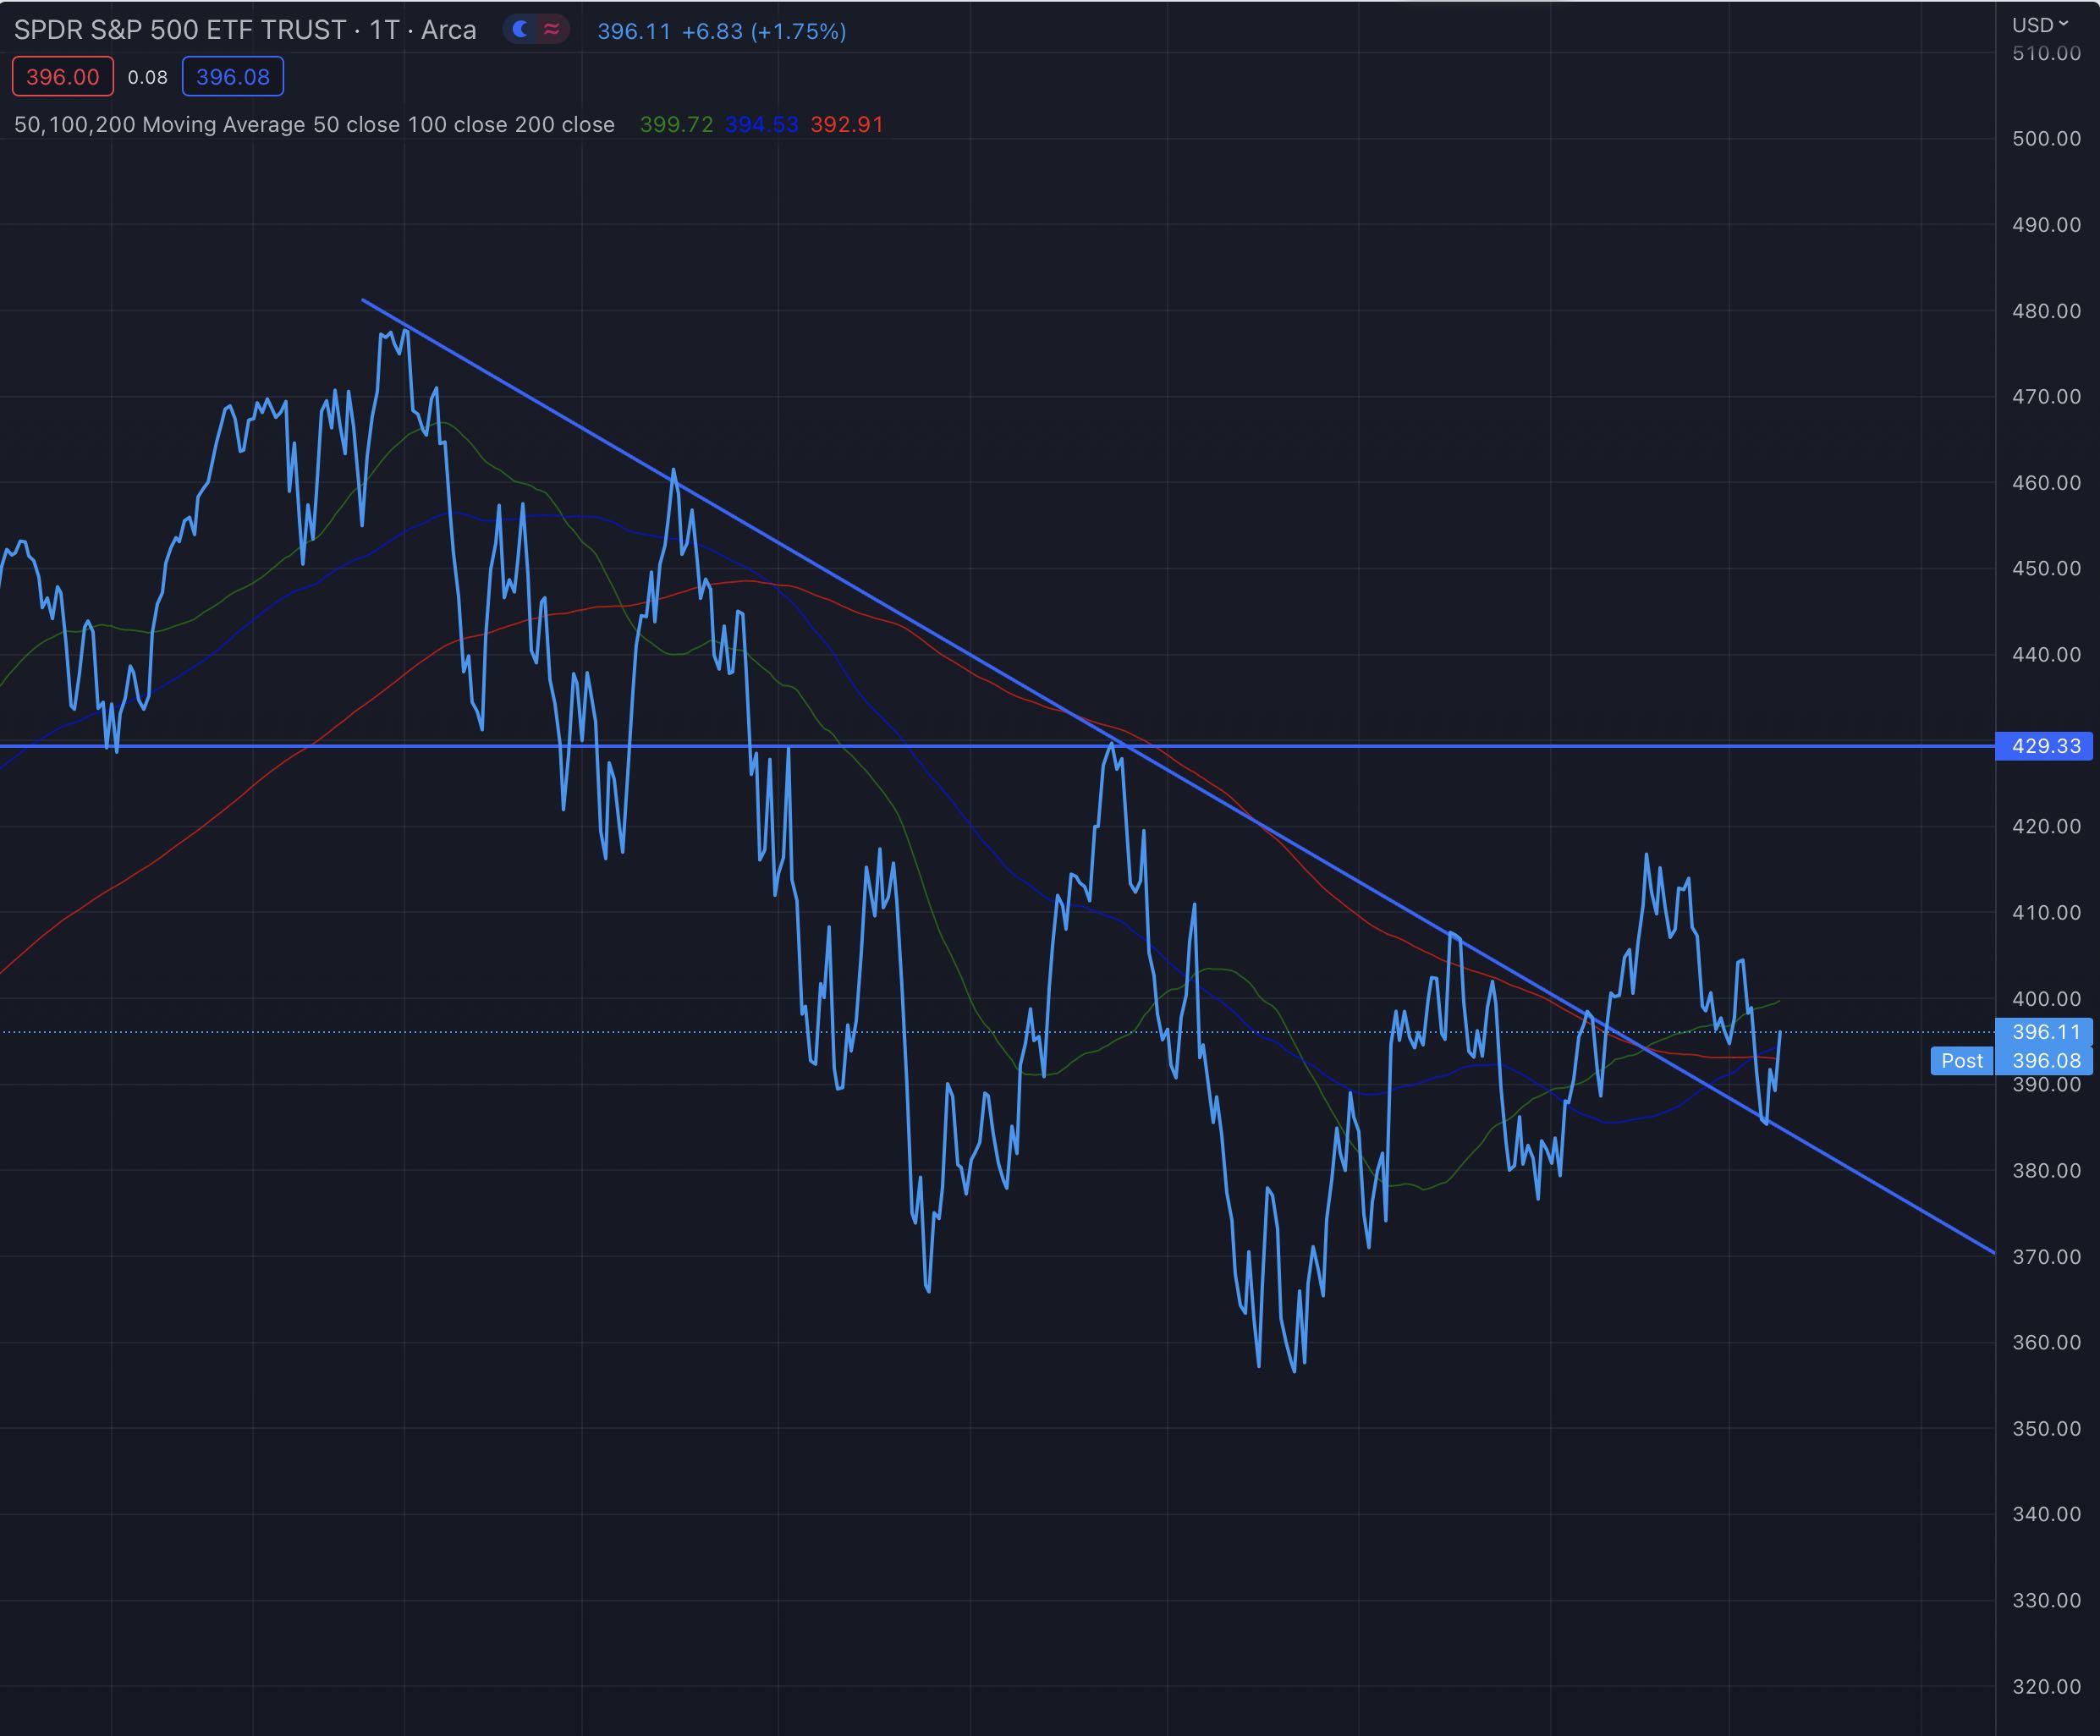Click the red 396.00 sell price button

tap(63, 77)
